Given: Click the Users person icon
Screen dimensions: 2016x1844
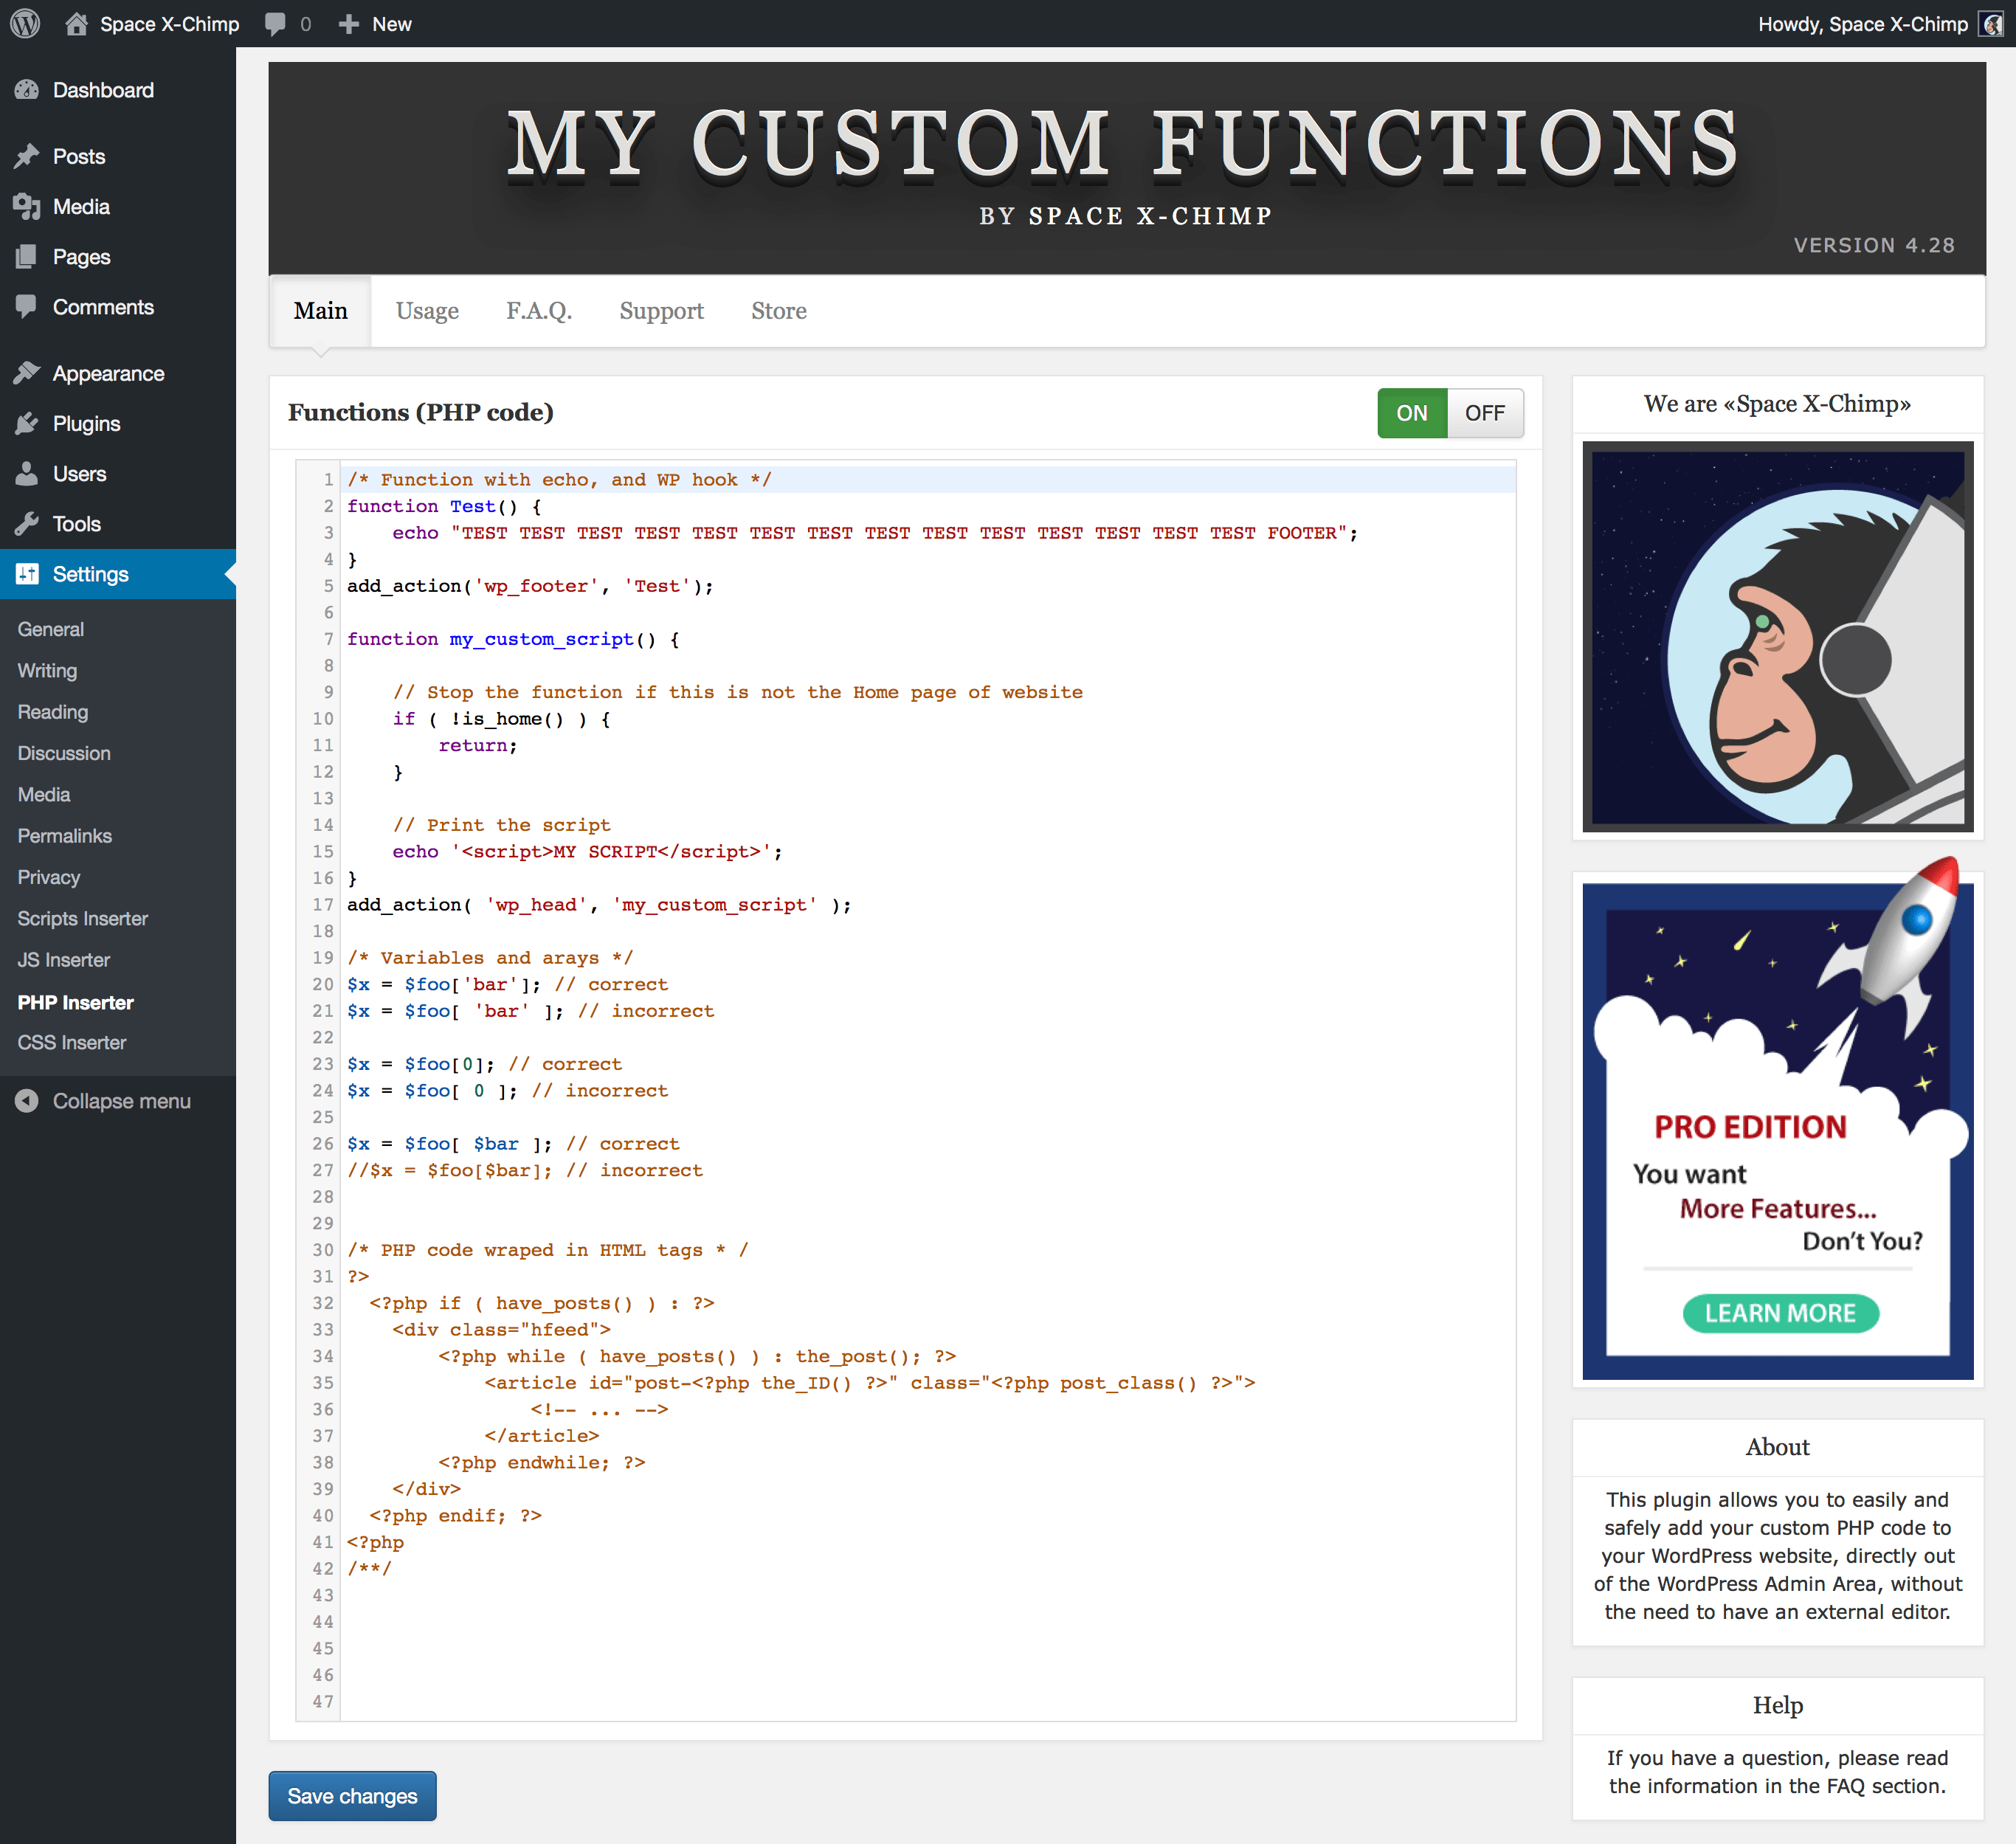Looking at the screenshot, I should (x=27, y=473).
